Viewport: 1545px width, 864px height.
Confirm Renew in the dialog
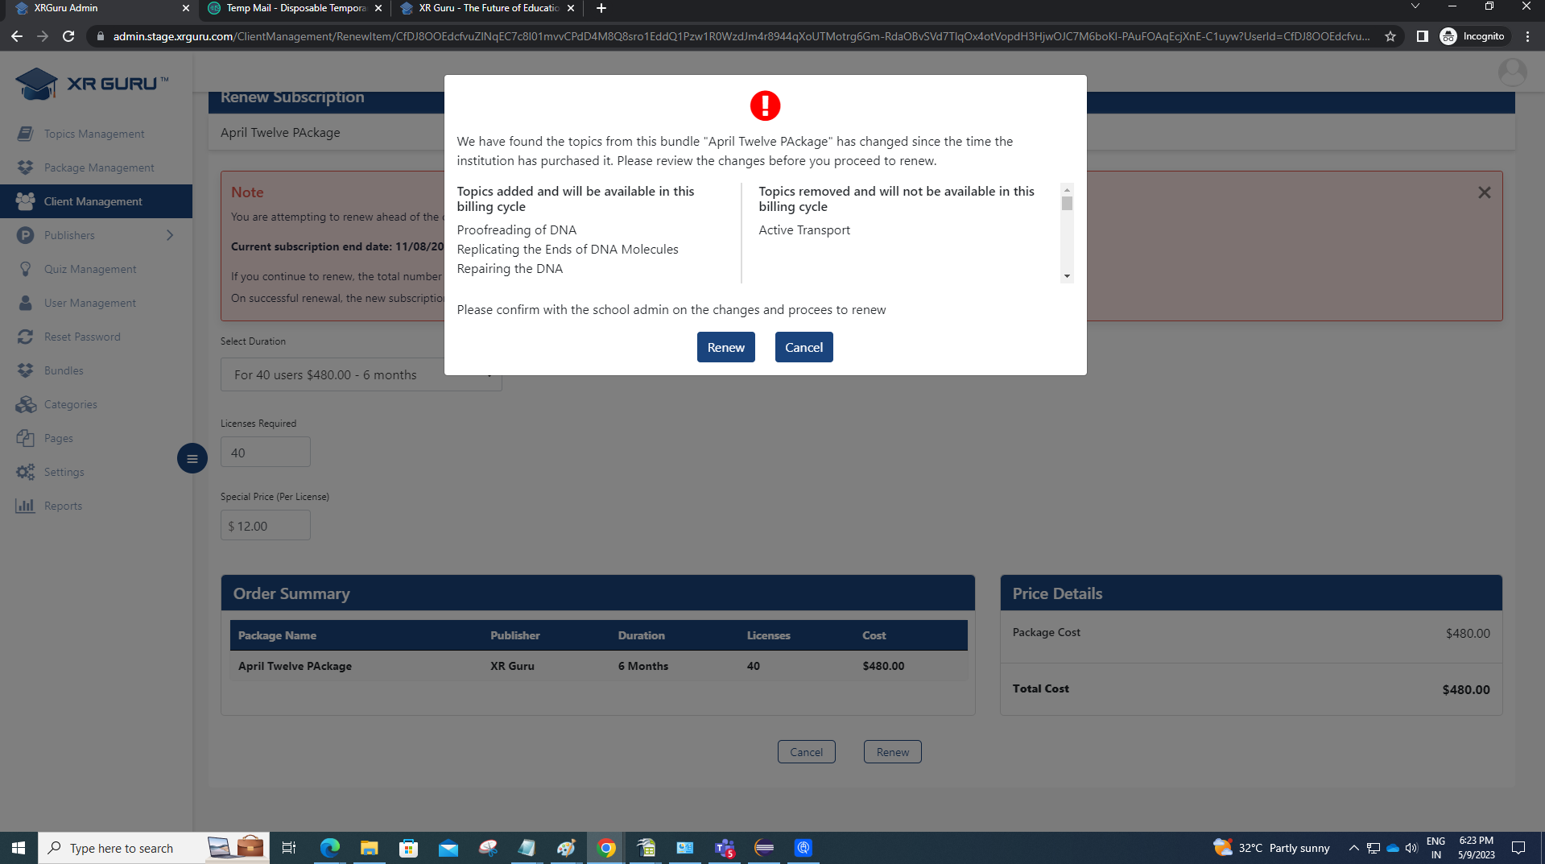point(726,347)
